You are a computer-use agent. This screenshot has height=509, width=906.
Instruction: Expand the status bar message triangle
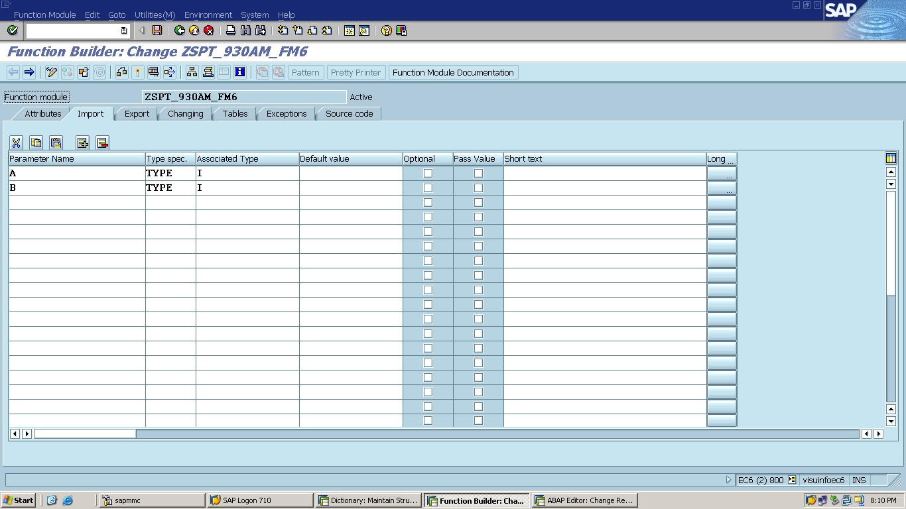pos(729,480)
